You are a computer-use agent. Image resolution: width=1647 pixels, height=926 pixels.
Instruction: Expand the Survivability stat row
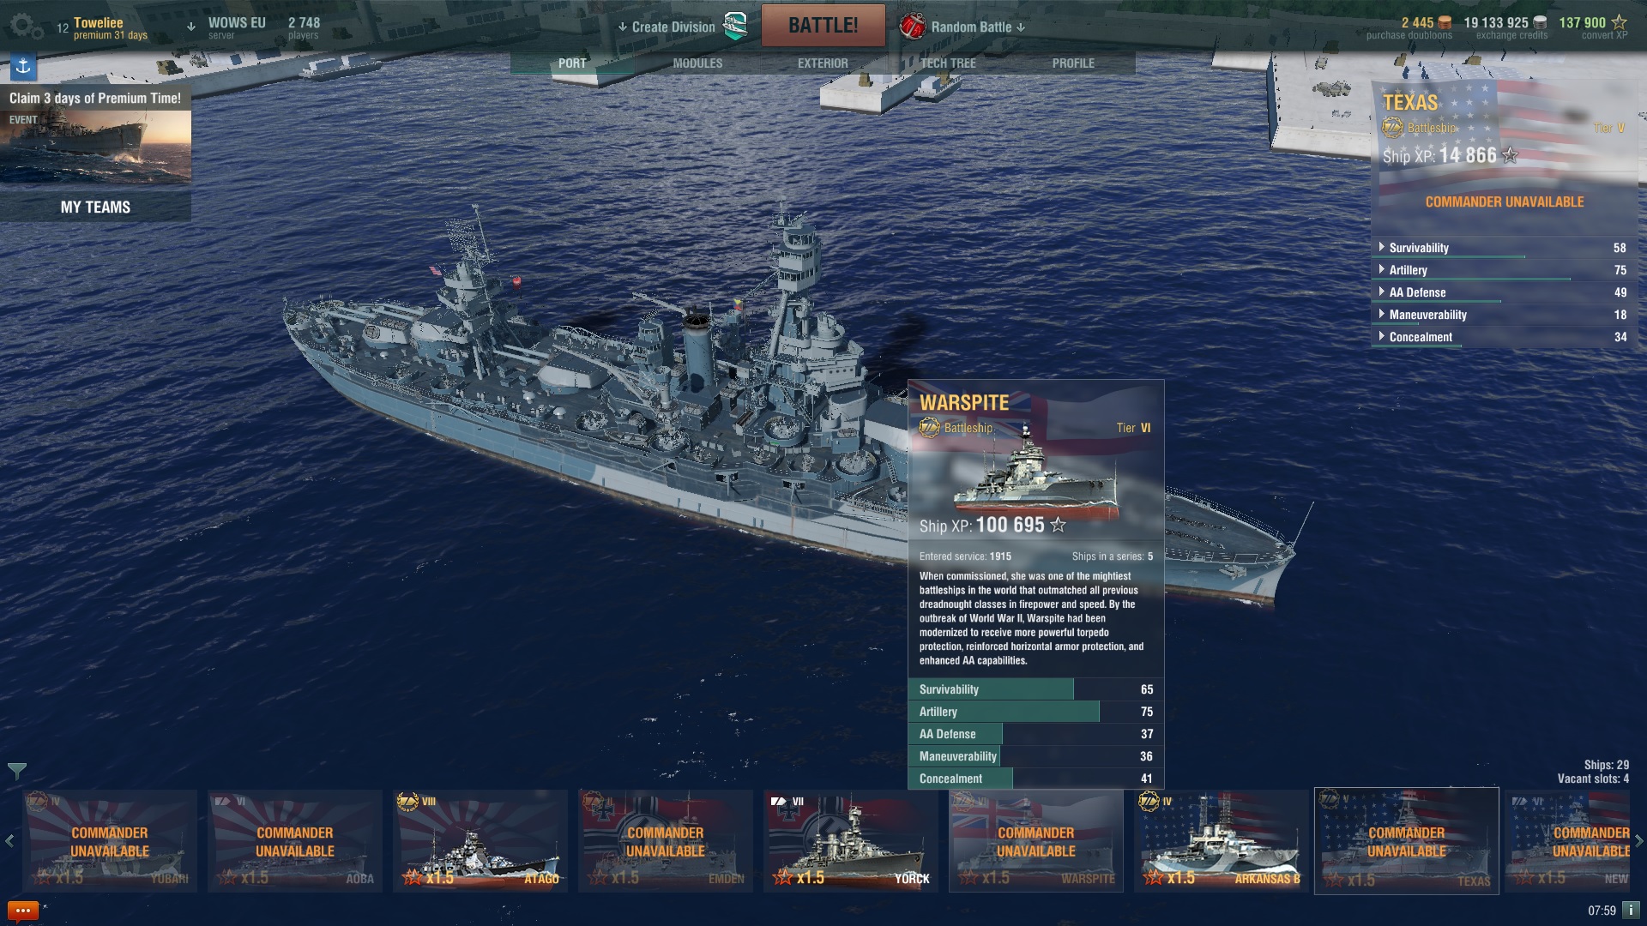(1503, 248)
